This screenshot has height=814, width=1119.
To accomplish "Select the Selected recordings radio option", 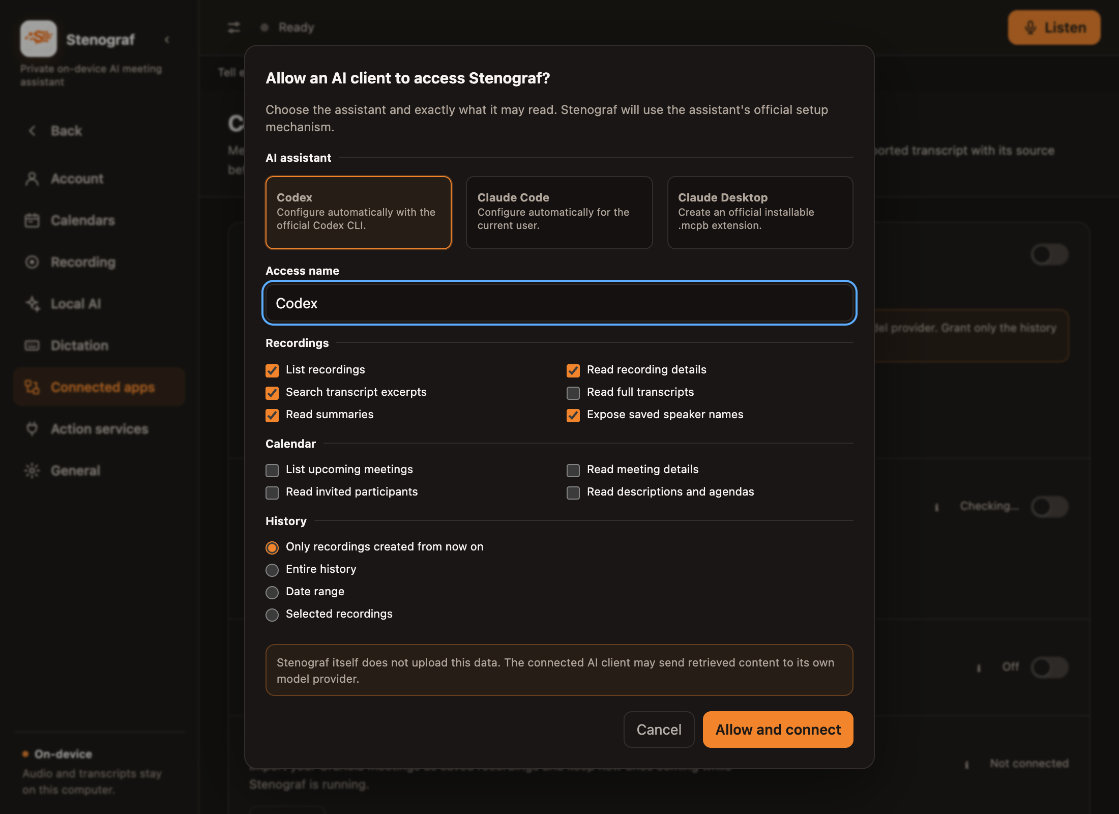I will coord(272,615).
